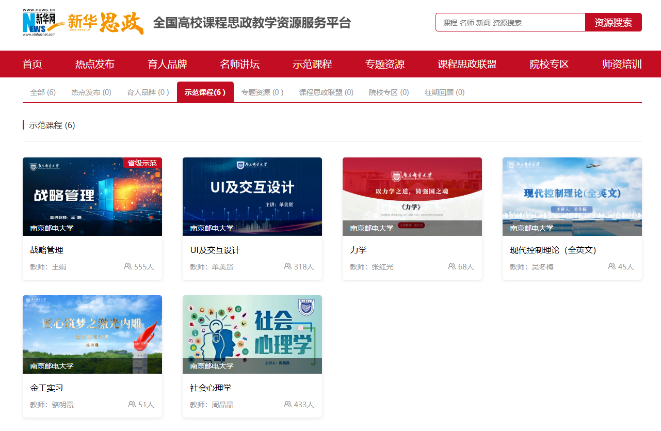Click participants icon on 现代控制理论 card
Viewport: 661px width, 431px height.
pos(611,267)
